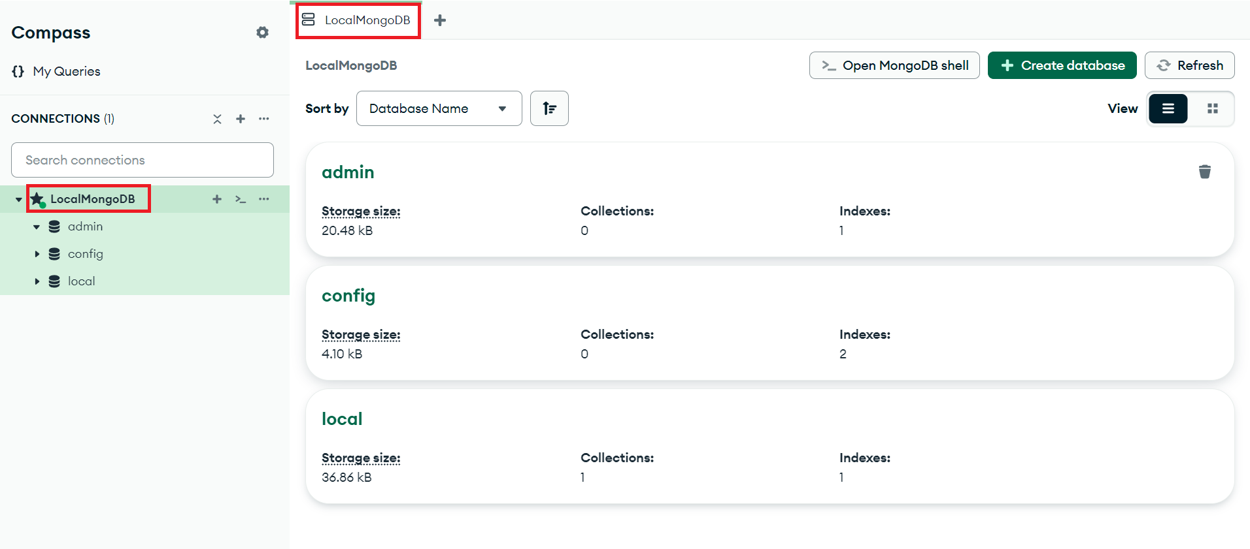The height and width of the screenshot is (549, 1250).
Task: Click the 4.10 kB storage value
Action: point(342,354)
